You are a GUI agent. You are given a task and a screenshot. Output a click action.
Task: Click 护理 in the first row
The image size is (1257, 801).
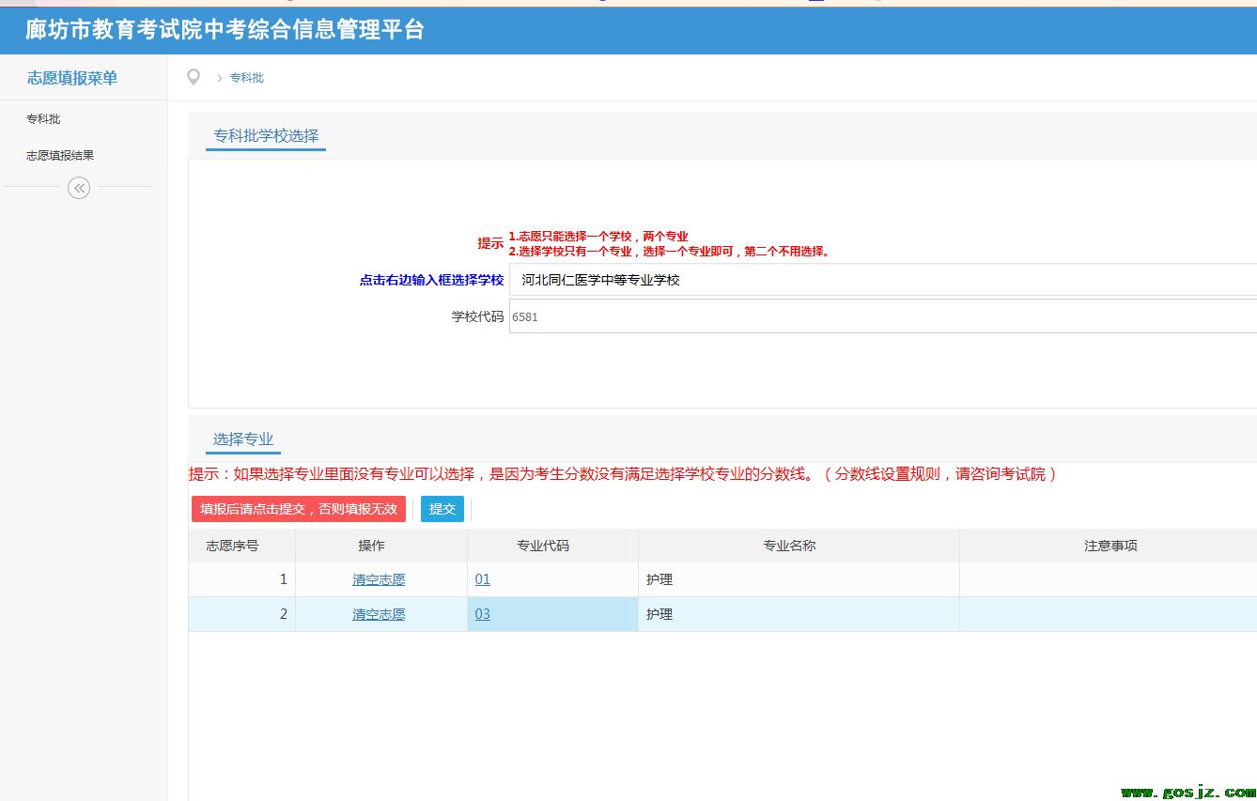point(660,580)
